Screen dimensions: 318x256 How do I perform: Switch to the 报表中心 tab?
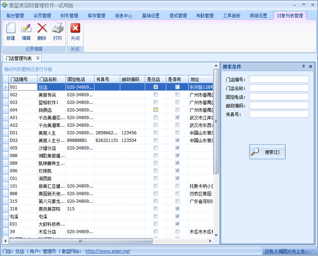point(124,16)
